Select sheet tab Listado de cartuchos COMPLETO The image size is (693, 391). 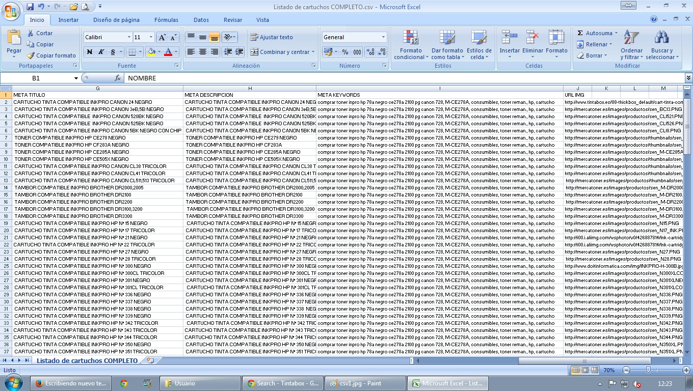tap(87, 360)
